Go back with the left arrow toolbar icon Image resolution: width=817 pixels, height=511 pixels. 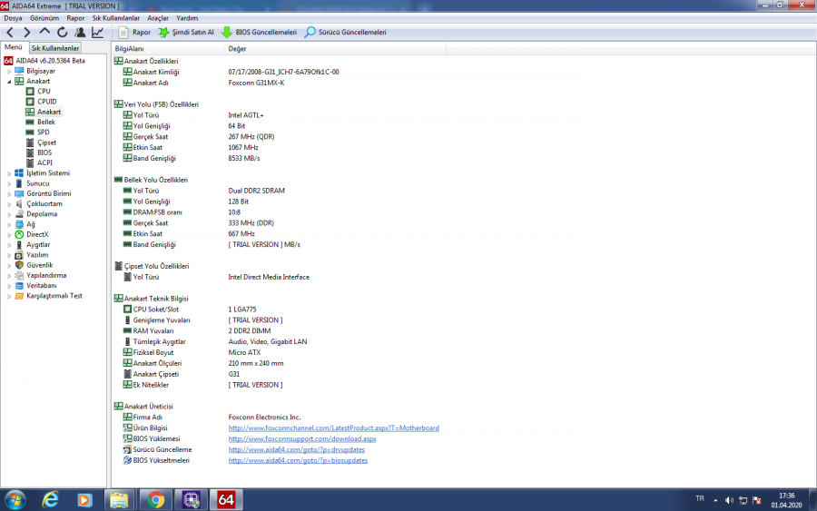point(10,33)
